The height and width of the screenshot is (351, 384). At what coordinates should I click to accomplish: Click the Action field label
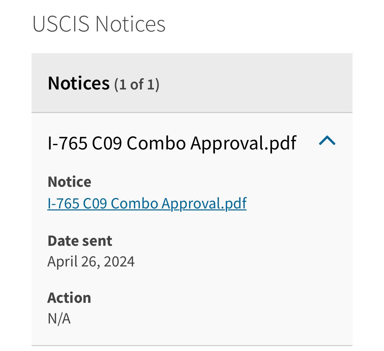pyautogui.click(x=69, y=298)
